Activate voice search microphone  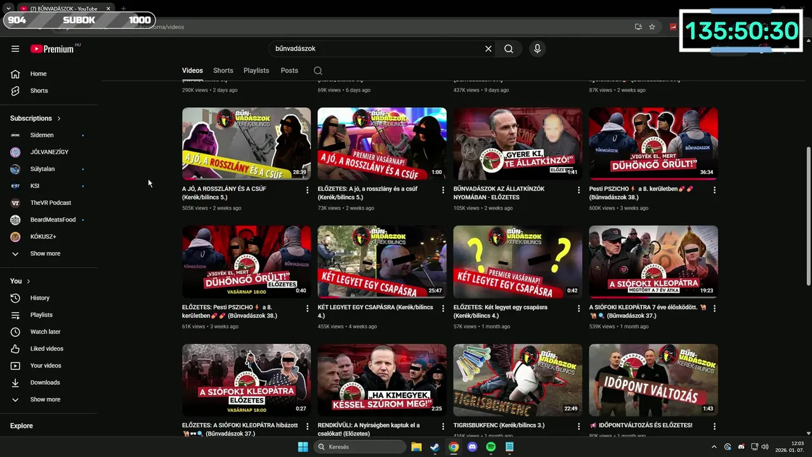[537, 49]
